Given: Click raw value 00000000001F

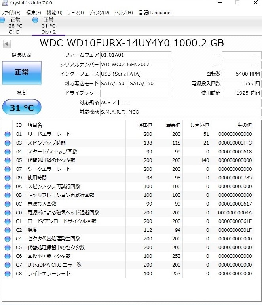Looking at the screenshot, I should (x=235, y=230).
